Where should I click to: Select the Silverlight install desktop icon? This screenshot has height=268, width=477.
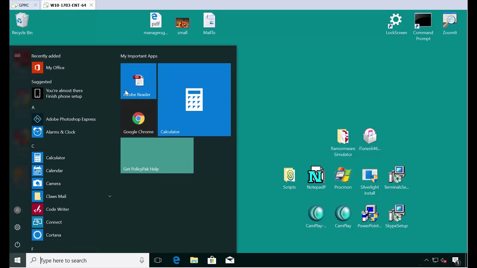pyautogui.click(x=370, y=181)
